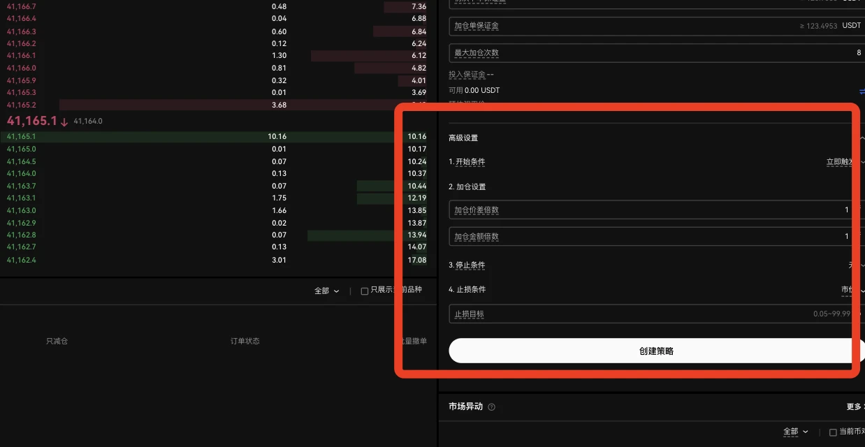Open the 全部 filter dropdown above the order area
Viewport: 865px width, 447px height.
326,290
